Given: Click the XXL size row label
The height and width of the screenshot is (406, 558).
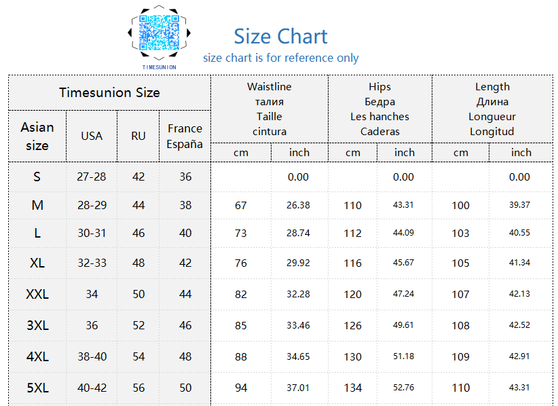Looking at the screenshot, I should [37, 294].
